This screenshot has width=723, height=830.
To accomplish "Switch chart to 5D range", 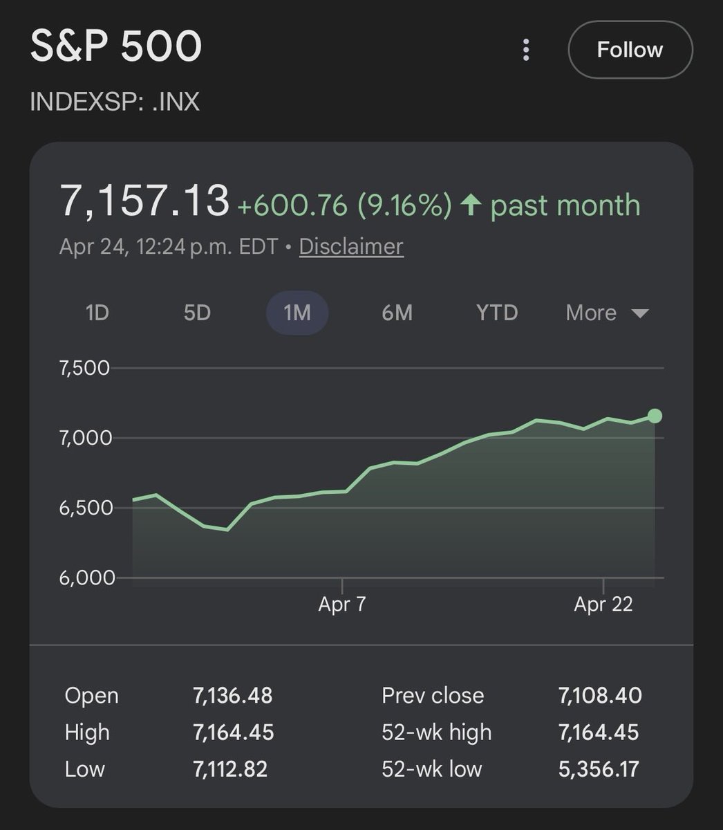I will 197,313.
